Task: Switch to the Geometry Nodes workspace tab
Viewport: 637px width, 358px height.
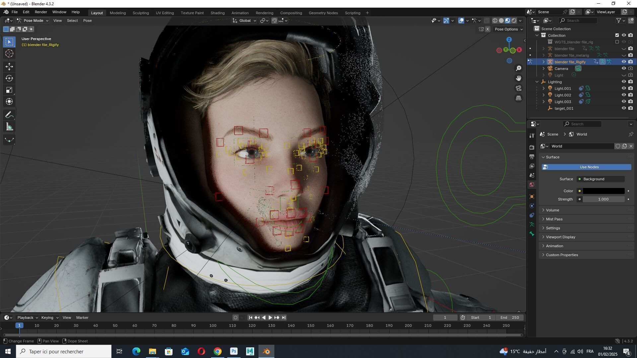Action: click(323, 13)
